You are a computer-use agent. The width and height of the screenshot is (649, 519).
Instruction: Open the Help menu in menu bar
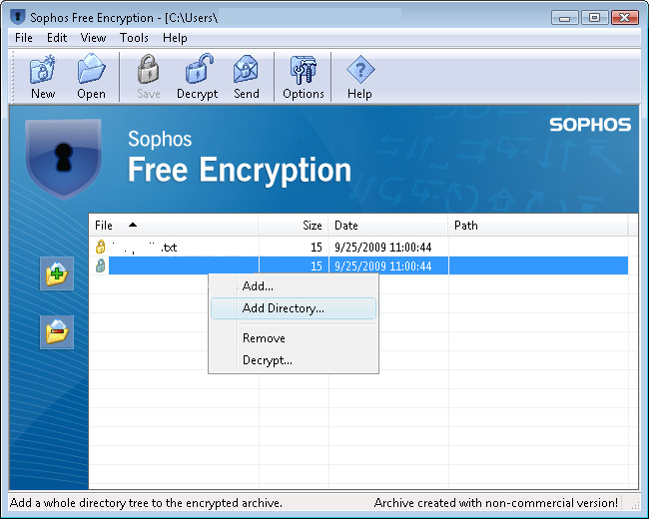[175, 38]
